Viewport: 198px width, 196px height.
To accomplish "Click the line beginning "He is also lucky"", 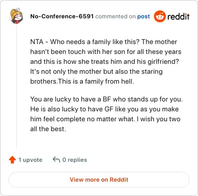I will click(104, 109).
